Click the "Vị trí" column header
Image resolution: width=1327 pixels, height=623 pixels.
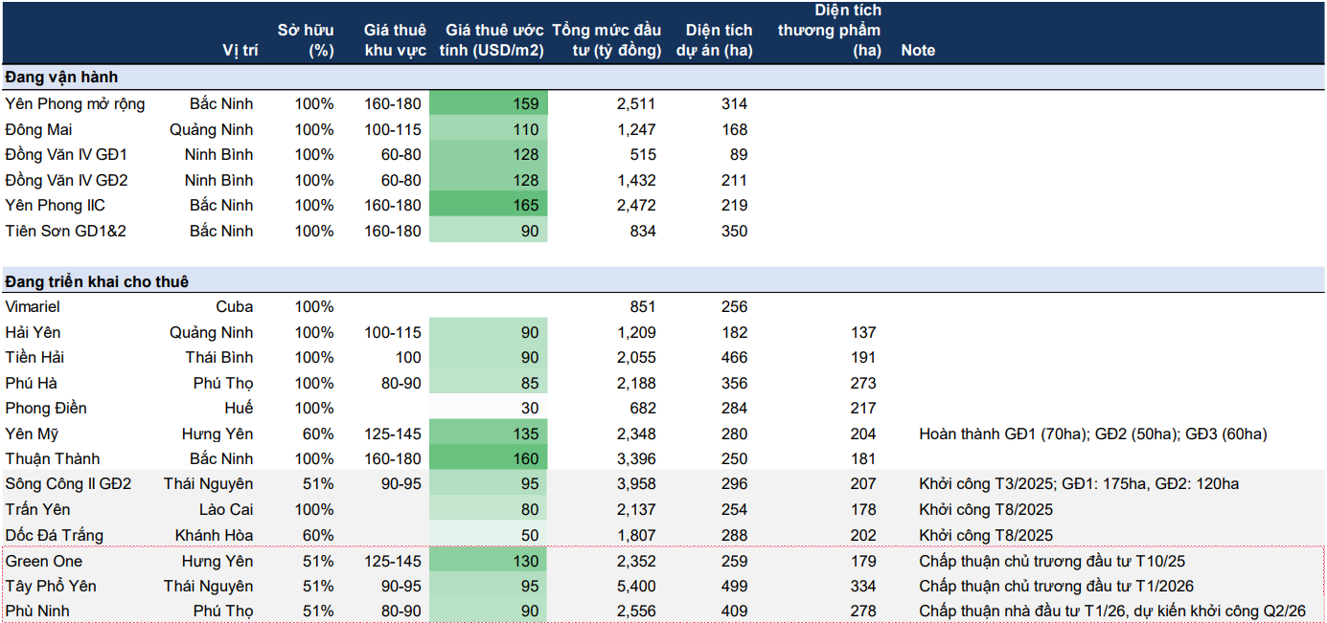tap(240, 51)
